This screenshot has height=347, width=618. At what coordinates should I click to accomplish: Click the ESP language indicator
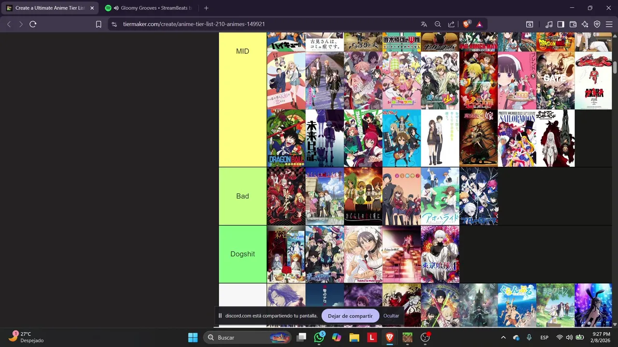pos(544,337)
